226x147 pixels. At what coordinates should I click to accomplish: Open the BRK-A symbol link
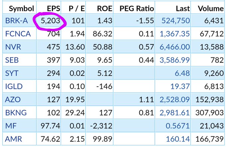[16, 21]
